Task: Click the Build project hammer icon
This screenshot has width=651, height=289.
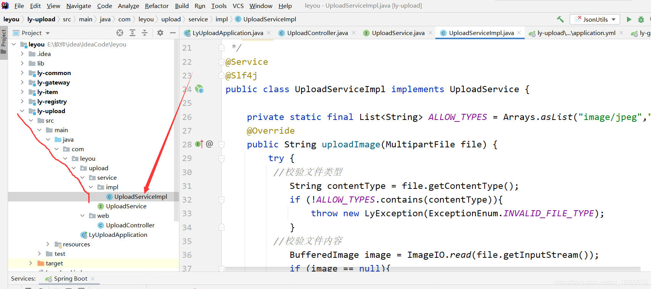Action: (x=560, y=19)
